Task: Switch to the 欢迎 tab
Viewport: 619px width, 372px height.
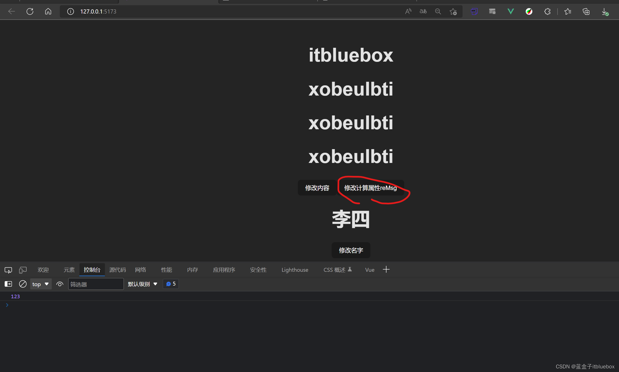Action: point(43,270)
